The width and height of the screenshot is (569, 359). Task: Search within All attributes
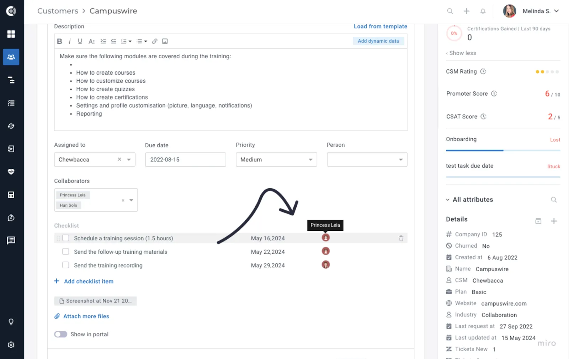tap(554, 200)
